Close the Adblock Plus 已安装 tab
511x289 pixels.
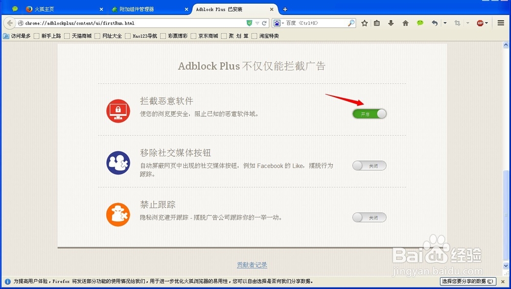coord(271,10)
